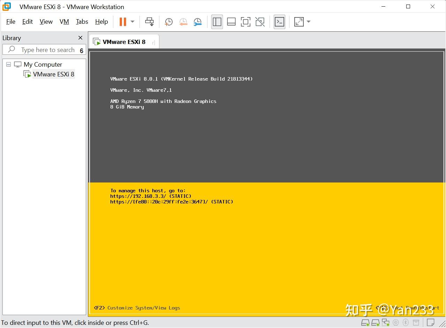Viewport: 446px width, 328px height.
Task: Close the Library panel
Action: coord(80,38)
